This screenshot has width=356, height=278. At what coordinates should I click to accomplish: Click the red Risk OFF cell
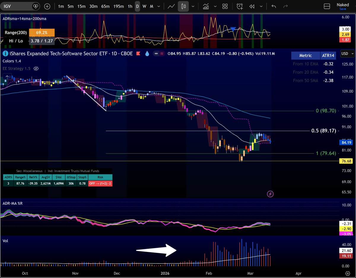(100, 183)
